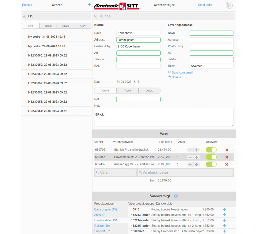Viewport: 268px width, 234px height.
Task: Open Atlas (9) product group
Action: 100,215
